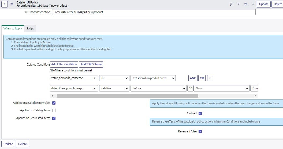Image resolution: width=283 pixels, height=149 pixels.
Task: Click left arrow of horizontal scrollbar
Action: 52,96
